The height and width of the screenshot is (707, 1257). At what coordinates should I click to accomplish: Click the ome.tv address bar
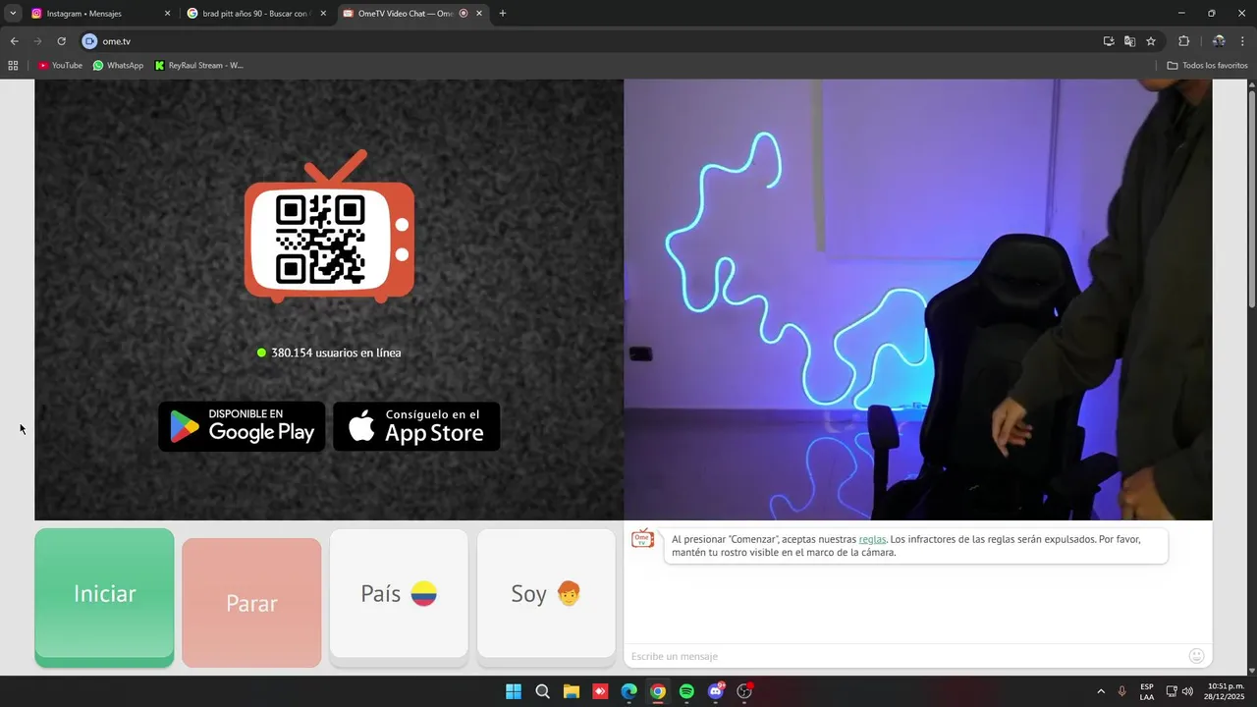(x=589, y=41)
